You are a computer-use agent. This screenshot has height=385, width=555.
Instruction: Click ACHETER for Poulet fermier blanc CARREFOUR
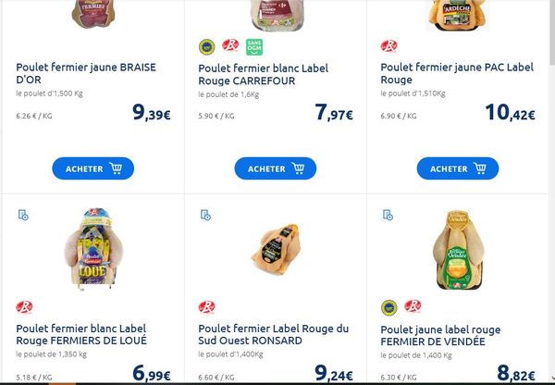[276, 168]
